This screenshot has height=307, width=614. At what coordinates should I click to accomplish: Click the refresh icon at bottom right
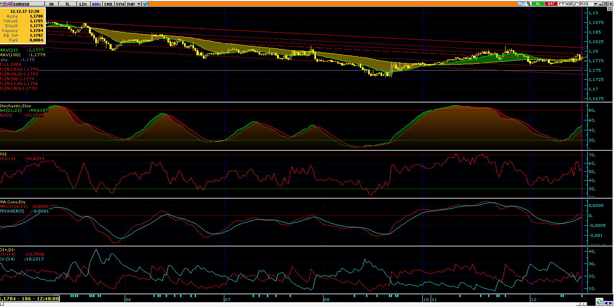pos(599,301)
